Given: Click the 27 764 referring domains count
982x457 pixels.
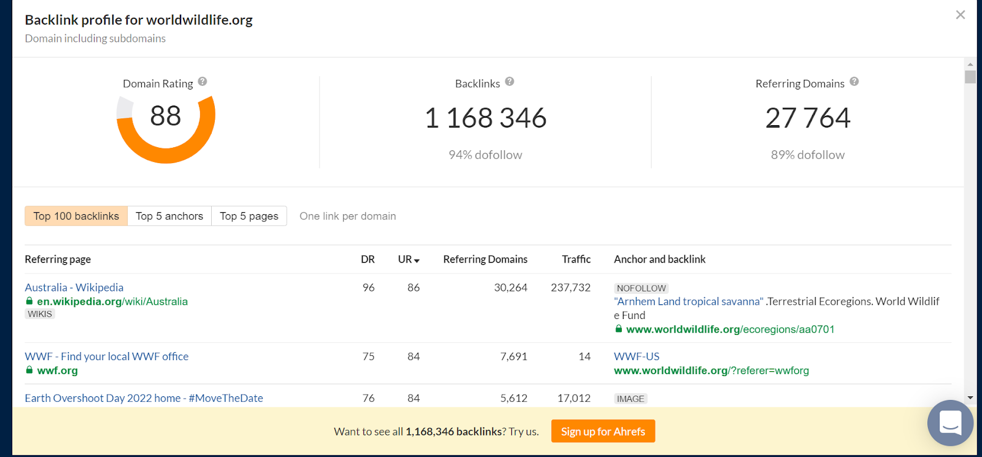Looking at the screenshot, I should (808, 118).
